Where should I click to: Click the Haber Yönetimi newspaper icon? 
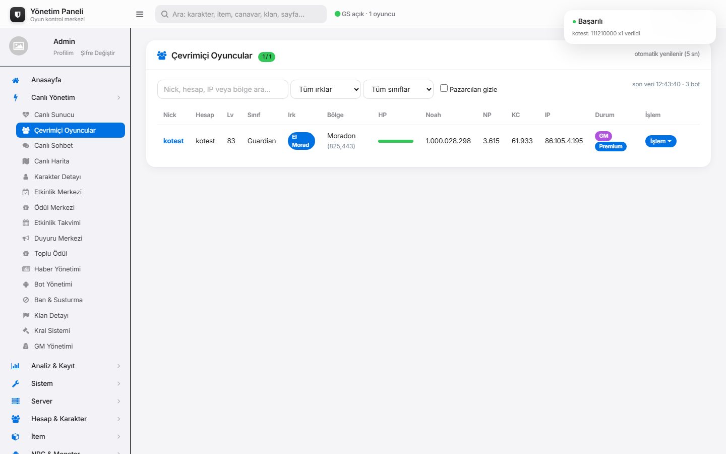[26, 269]
